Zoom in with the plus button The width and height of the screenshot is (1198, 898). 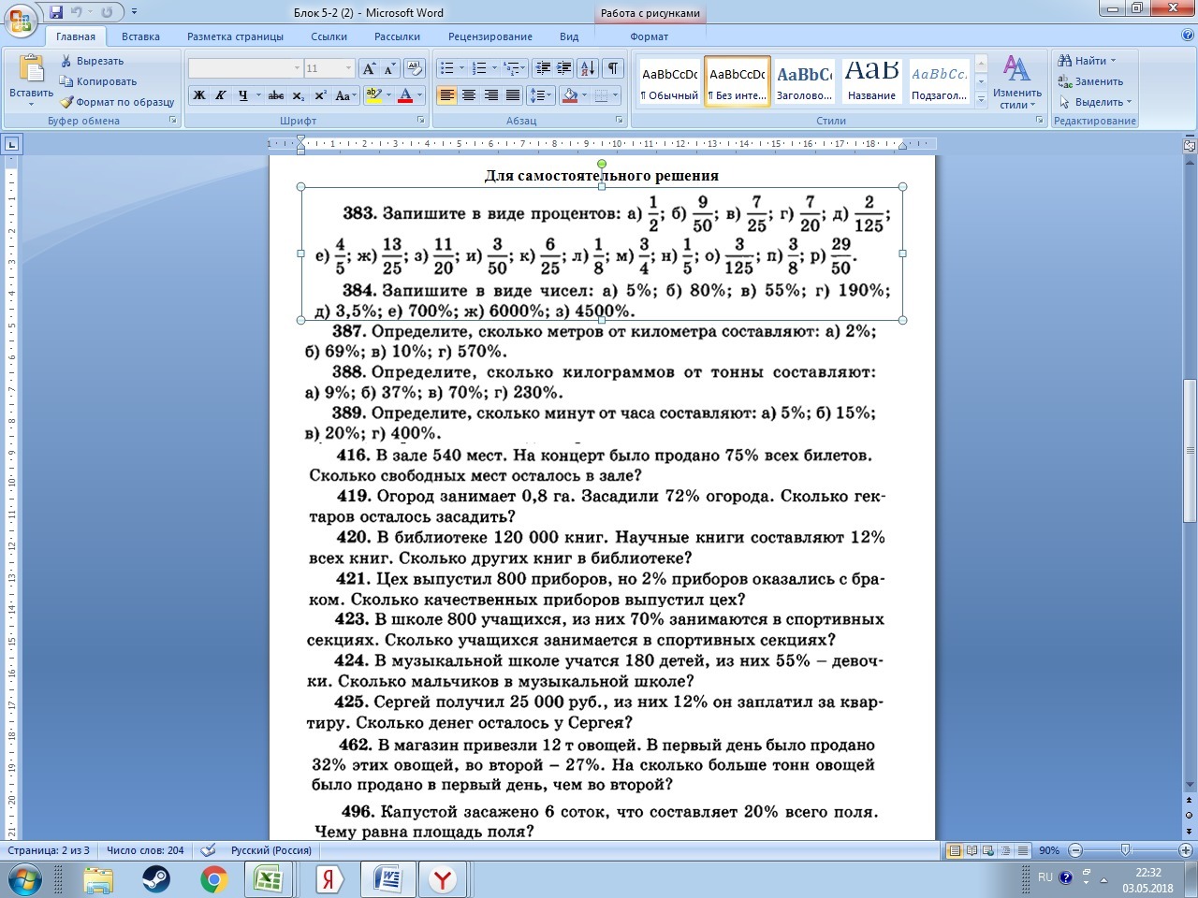tap(1187, 850)
